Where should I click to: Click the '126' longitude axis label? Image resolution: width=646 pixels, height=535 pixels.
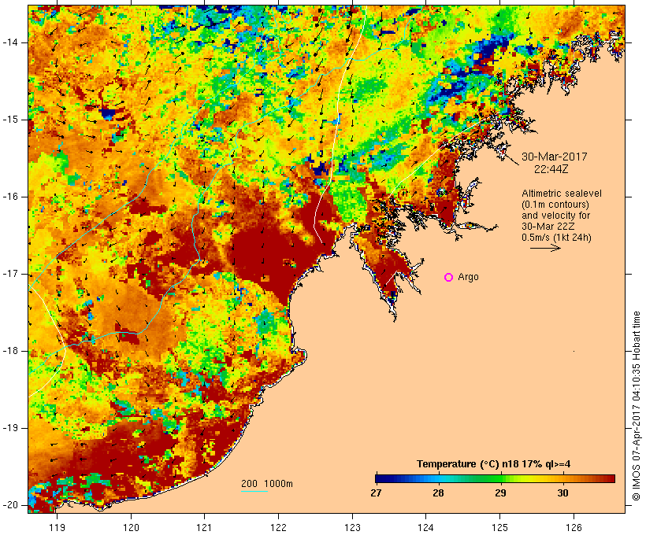574,528
